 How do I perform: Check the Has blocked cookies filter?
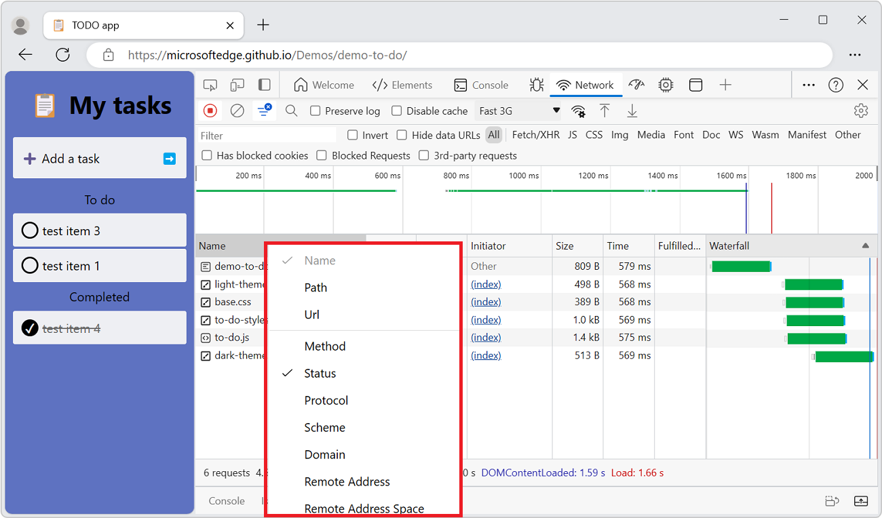[x=206, y=155]
